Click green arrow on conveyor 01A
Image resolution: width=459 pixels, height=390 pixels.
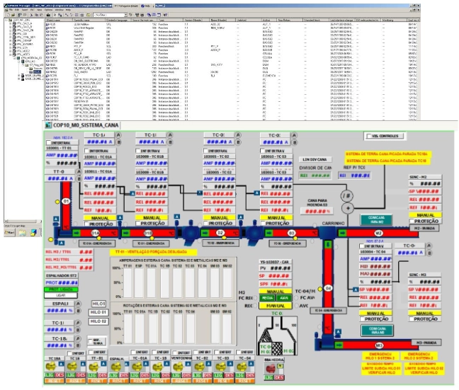click(76, 233)
